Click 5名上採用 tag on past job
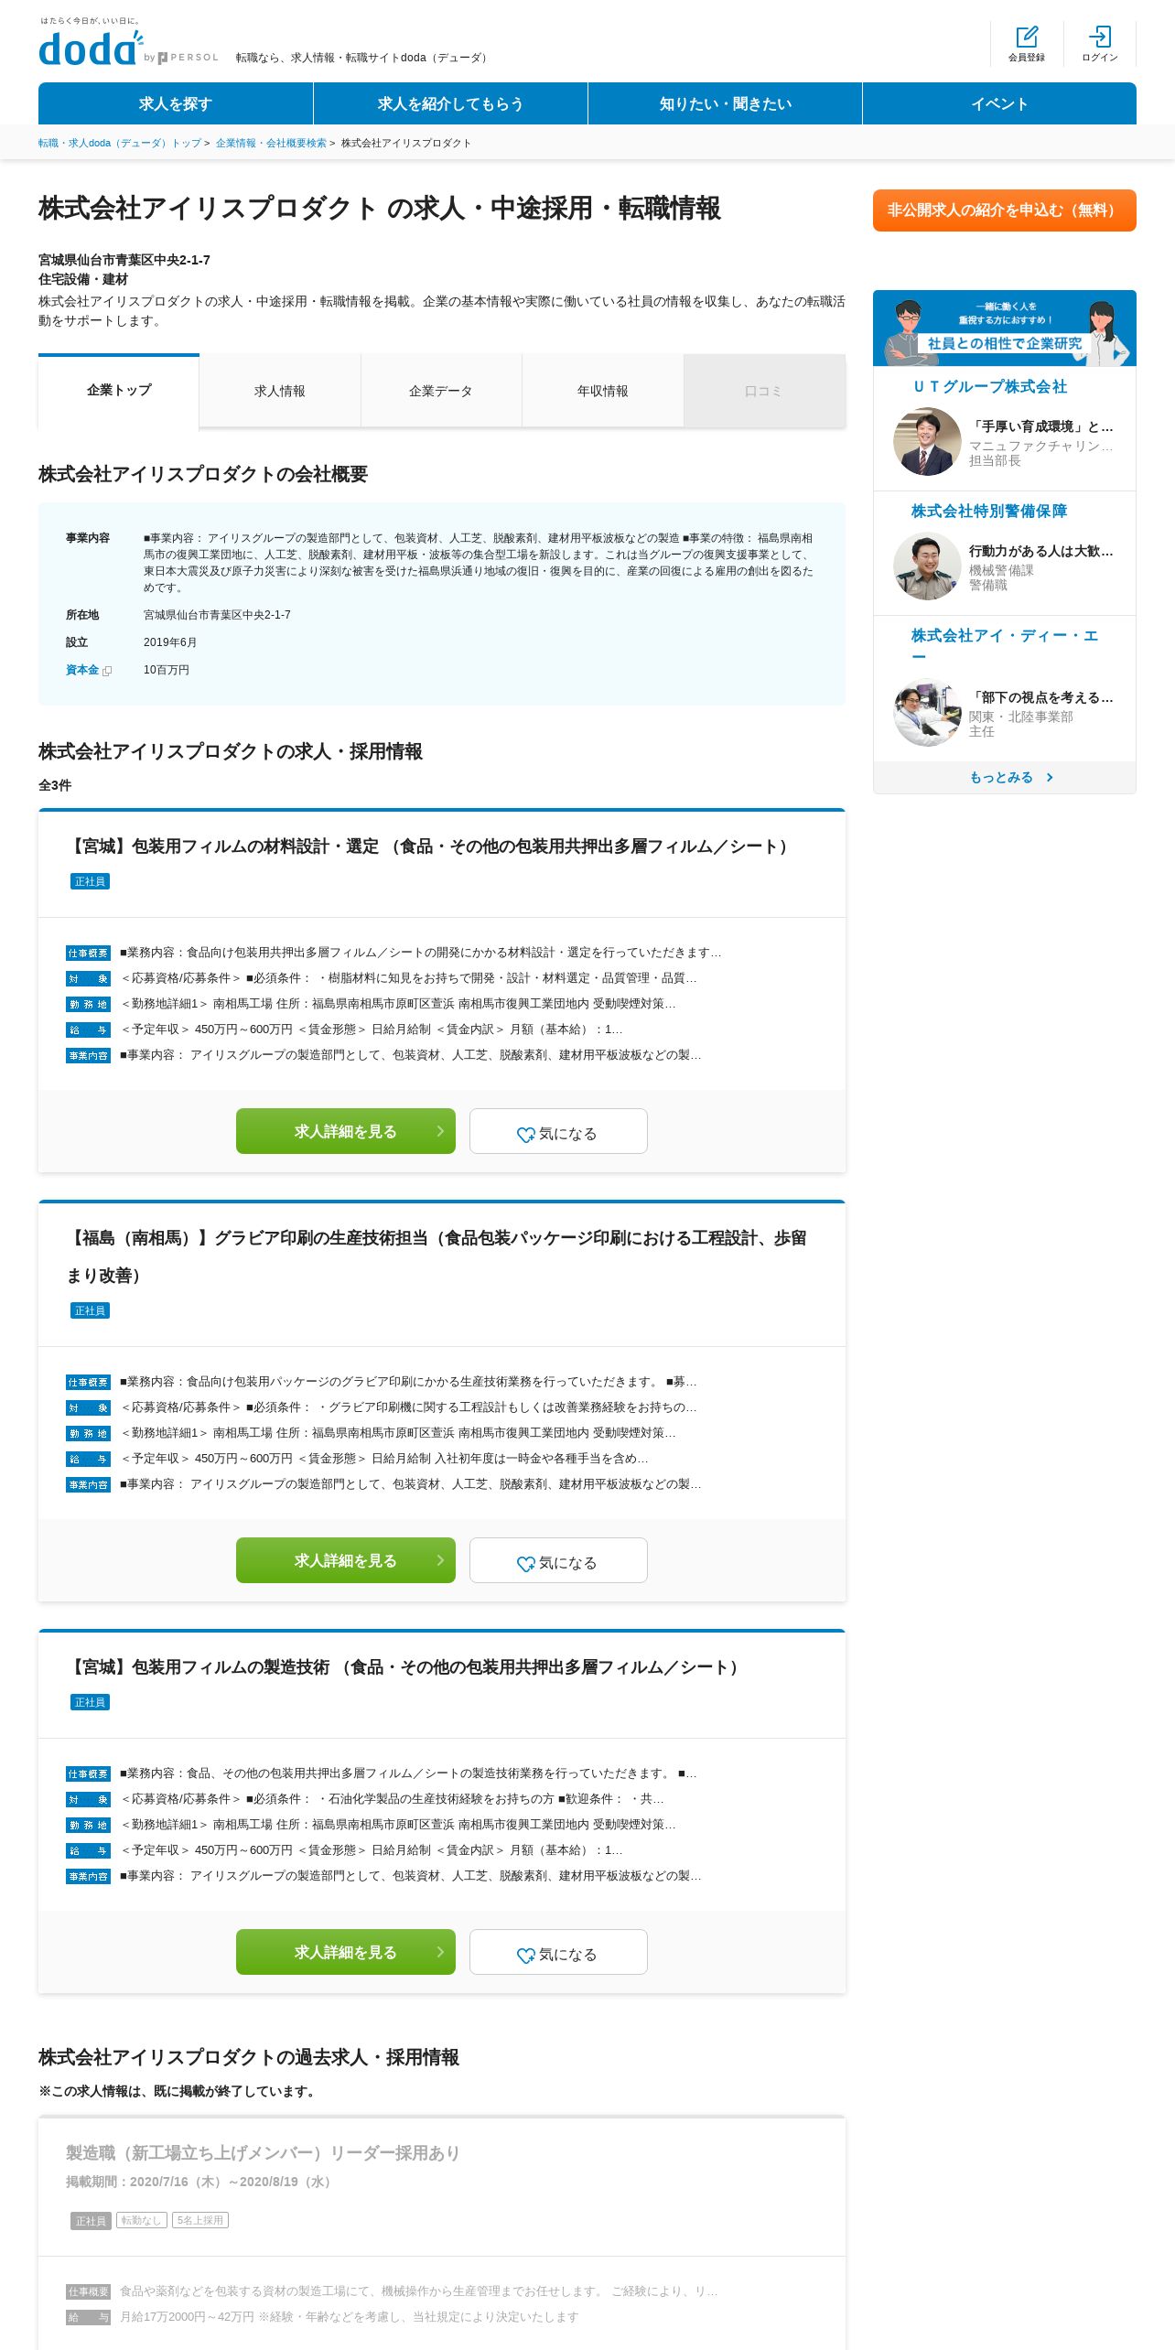The image size is (1175, 2350). point(200,2221)
